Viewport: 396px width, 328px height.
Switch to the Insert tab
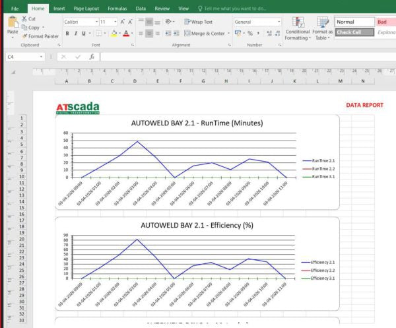point(59,9)
